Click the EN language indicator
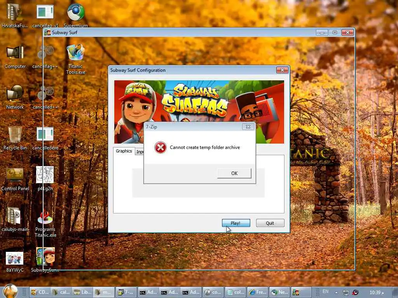 pos(325,292)
